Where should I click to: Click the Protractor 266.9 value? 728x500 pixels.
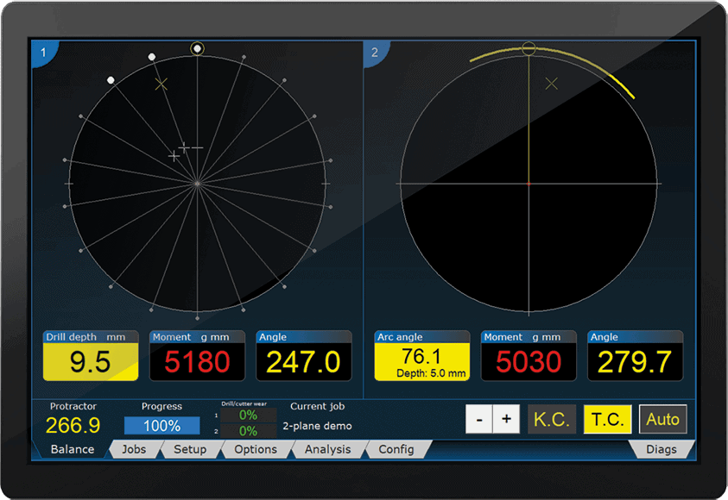tap(73, 425)
